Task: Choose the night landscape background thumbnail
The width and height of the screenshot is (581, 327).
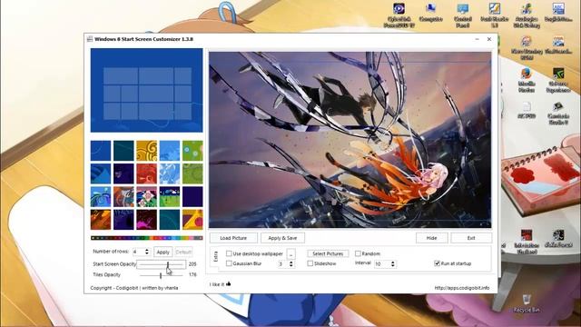Action: (x=170, y=196)
